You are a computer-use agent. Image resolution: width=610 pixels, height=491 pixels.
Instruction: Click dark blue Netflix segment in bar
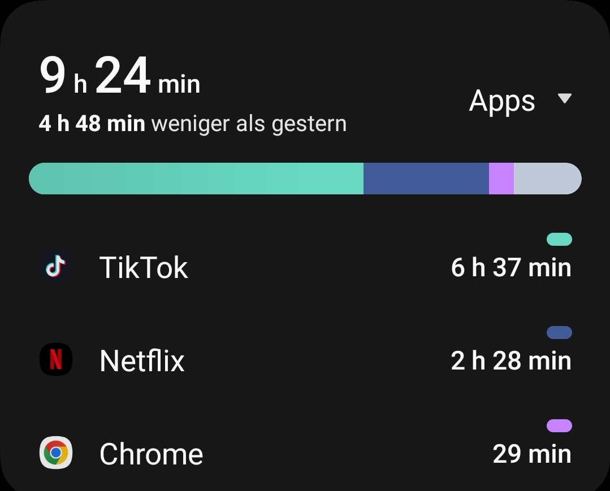pos(426,179)
